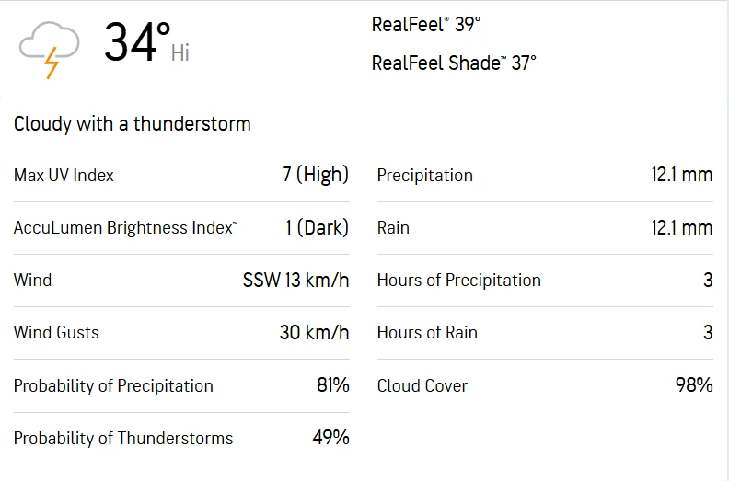
Task: Click the Probability of Precipitation label
Action: tap(113, 385)
